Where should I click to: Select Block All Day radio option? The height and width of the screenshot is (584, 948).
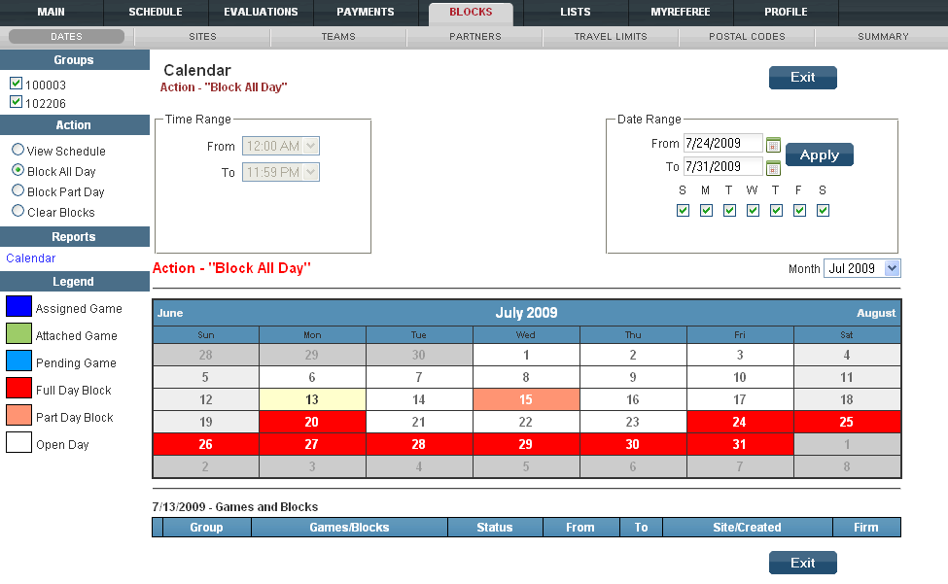click(18, 170)
